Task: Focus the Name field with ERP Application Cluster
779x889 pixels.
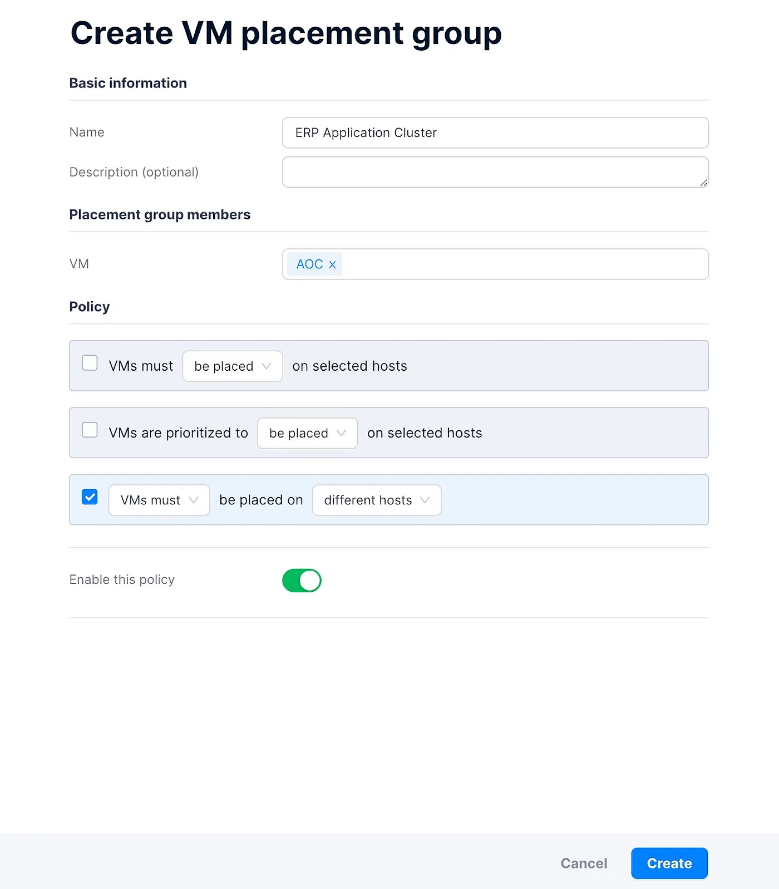Action: pos(495,133)
